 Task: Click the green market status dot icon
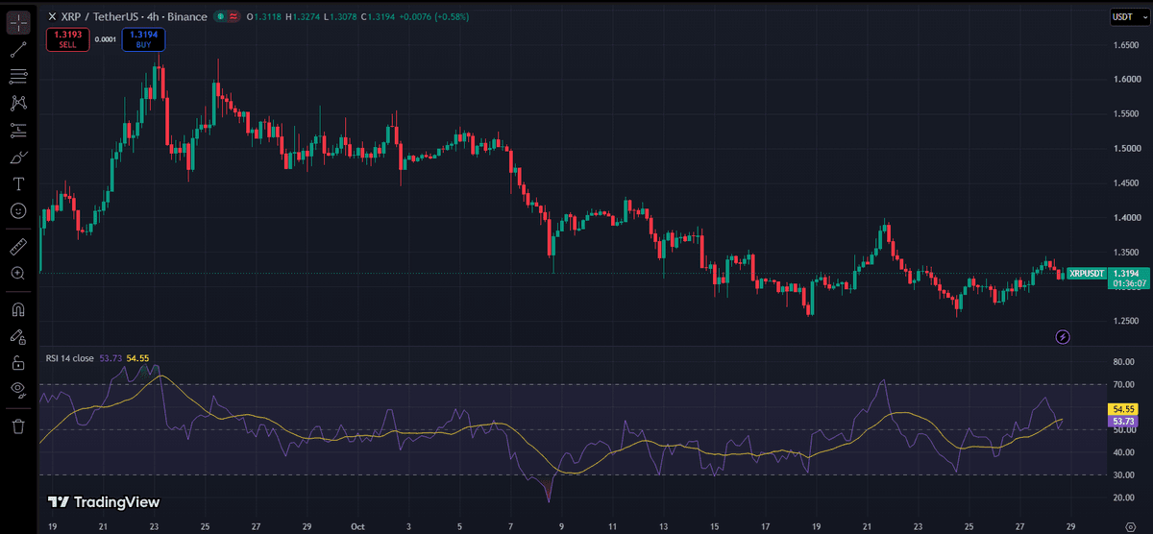pyautogui.click(x=220, y=16)
